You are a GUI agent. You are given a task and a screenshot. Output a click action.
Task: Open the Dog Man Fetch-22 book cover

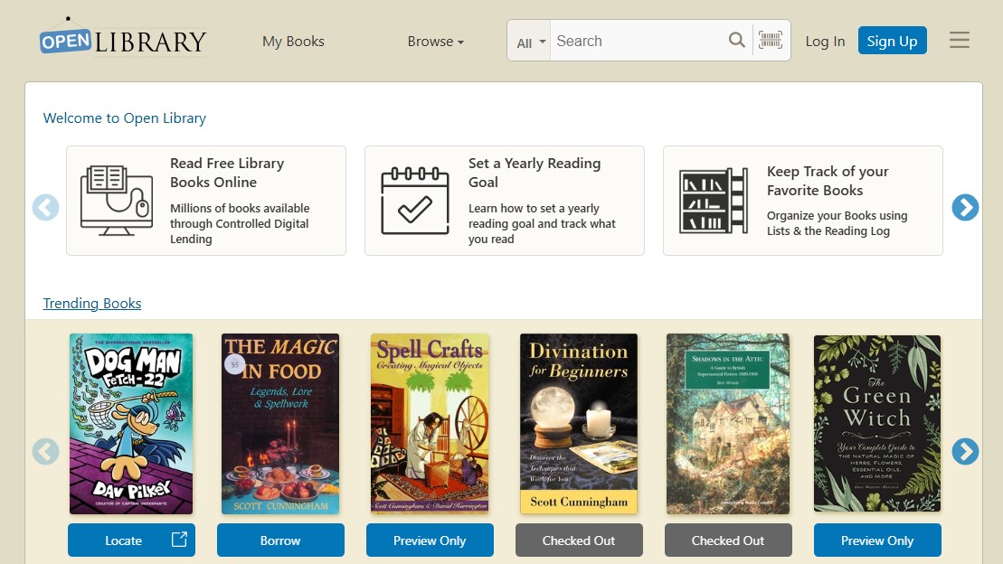point(131,423)
